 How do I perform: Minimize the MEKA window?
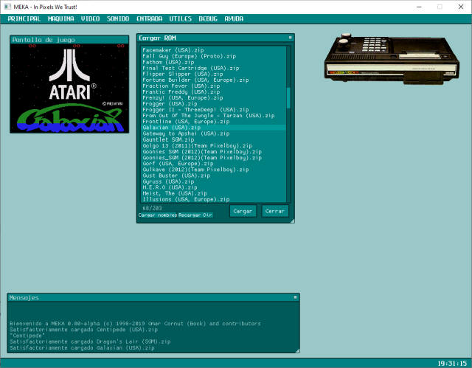(419, 7)
